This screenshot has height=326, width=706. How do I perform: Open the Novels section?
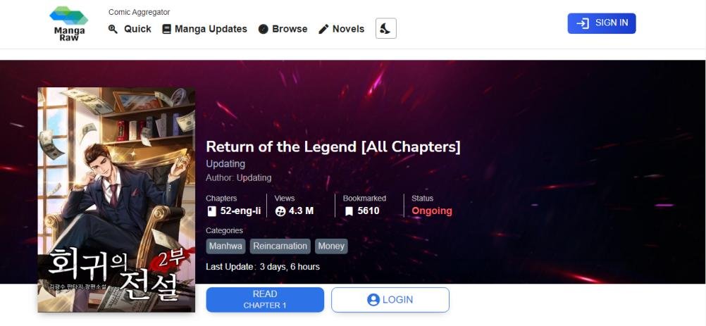click(x=341, y=29)
